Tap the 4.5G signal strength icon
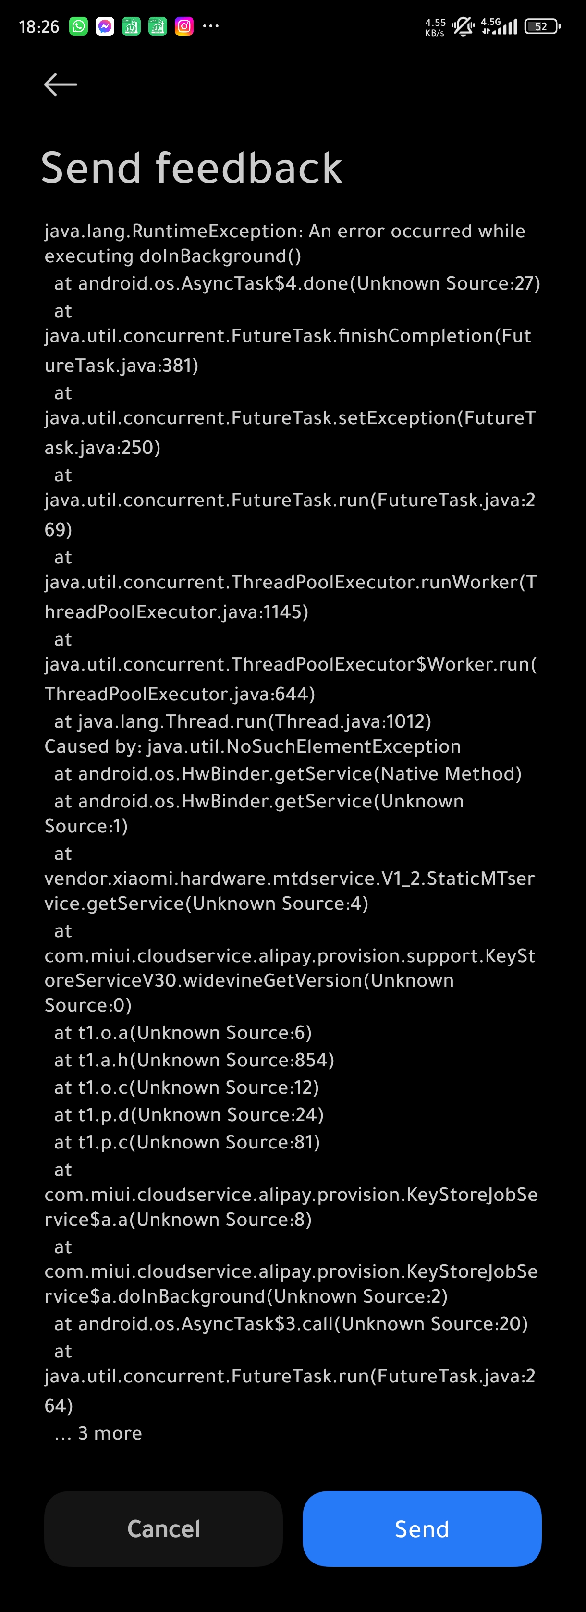Viewport: 586px width, 1612px height. point(499,26)
